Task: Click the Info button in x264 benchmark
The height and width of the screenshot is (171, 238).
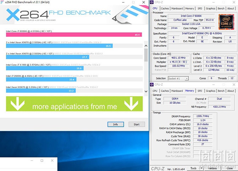Action: 116,124
